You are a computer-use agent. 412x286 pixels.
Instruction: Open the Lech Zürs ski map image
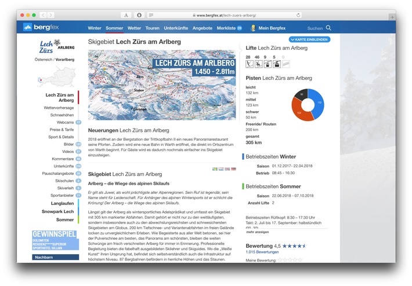tap(163, 85)
